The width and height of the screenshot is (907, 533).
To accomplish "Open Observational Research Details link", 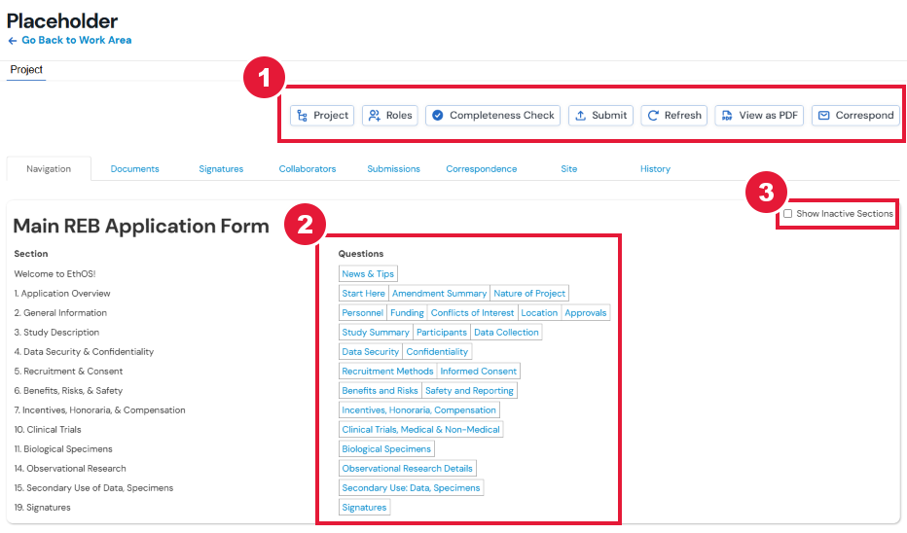I will click(407, 469).
